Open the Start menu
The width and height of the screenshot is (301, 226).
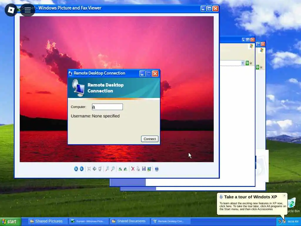10,222
